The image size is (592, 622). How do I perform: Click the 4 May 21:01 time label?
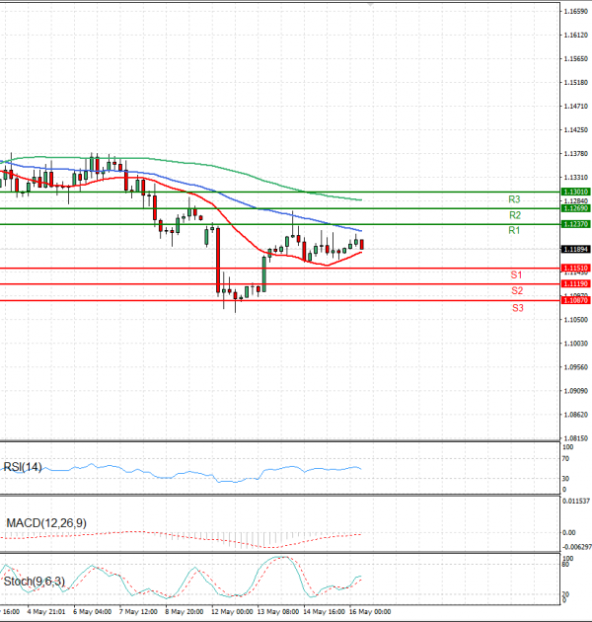[x=46, y=612]
